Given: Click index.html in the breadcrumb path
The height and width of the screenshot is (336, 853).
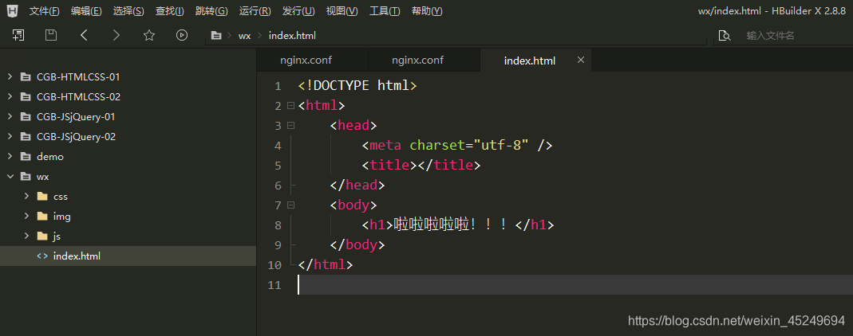Looking at the screenshot, I should coord(292,36).
